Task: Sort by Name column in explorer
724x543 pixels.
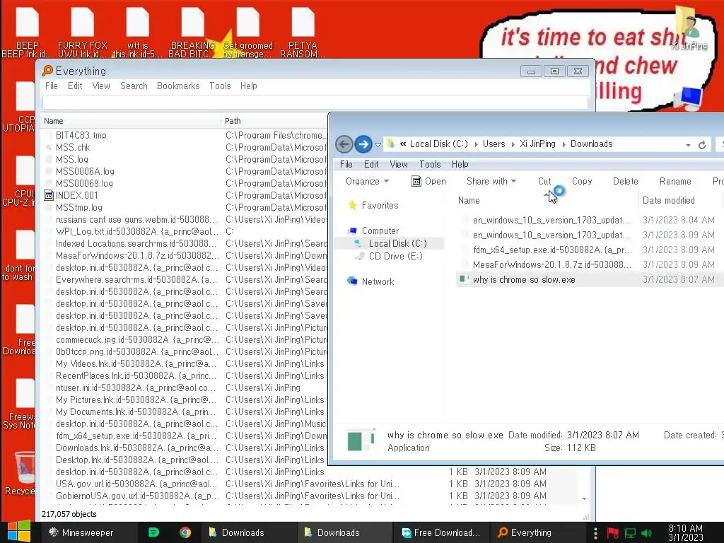Action: (x=469, y=200)
